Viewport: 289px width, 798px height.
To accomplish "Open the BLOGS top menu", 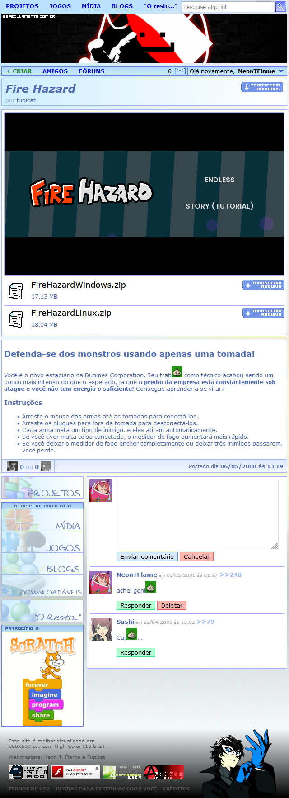I will (122, 6).
